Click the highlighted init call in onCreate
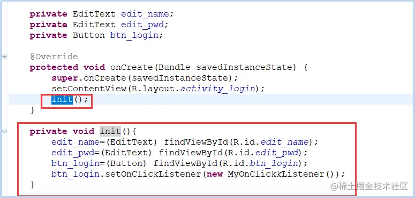This screenshot has height=198, width=415. [62, 99]
